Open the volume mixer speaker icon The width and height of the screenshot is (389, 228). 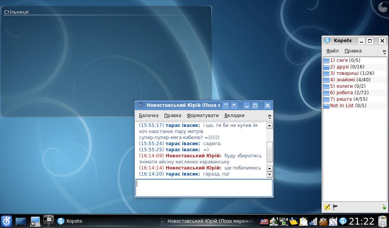point(274,221)
